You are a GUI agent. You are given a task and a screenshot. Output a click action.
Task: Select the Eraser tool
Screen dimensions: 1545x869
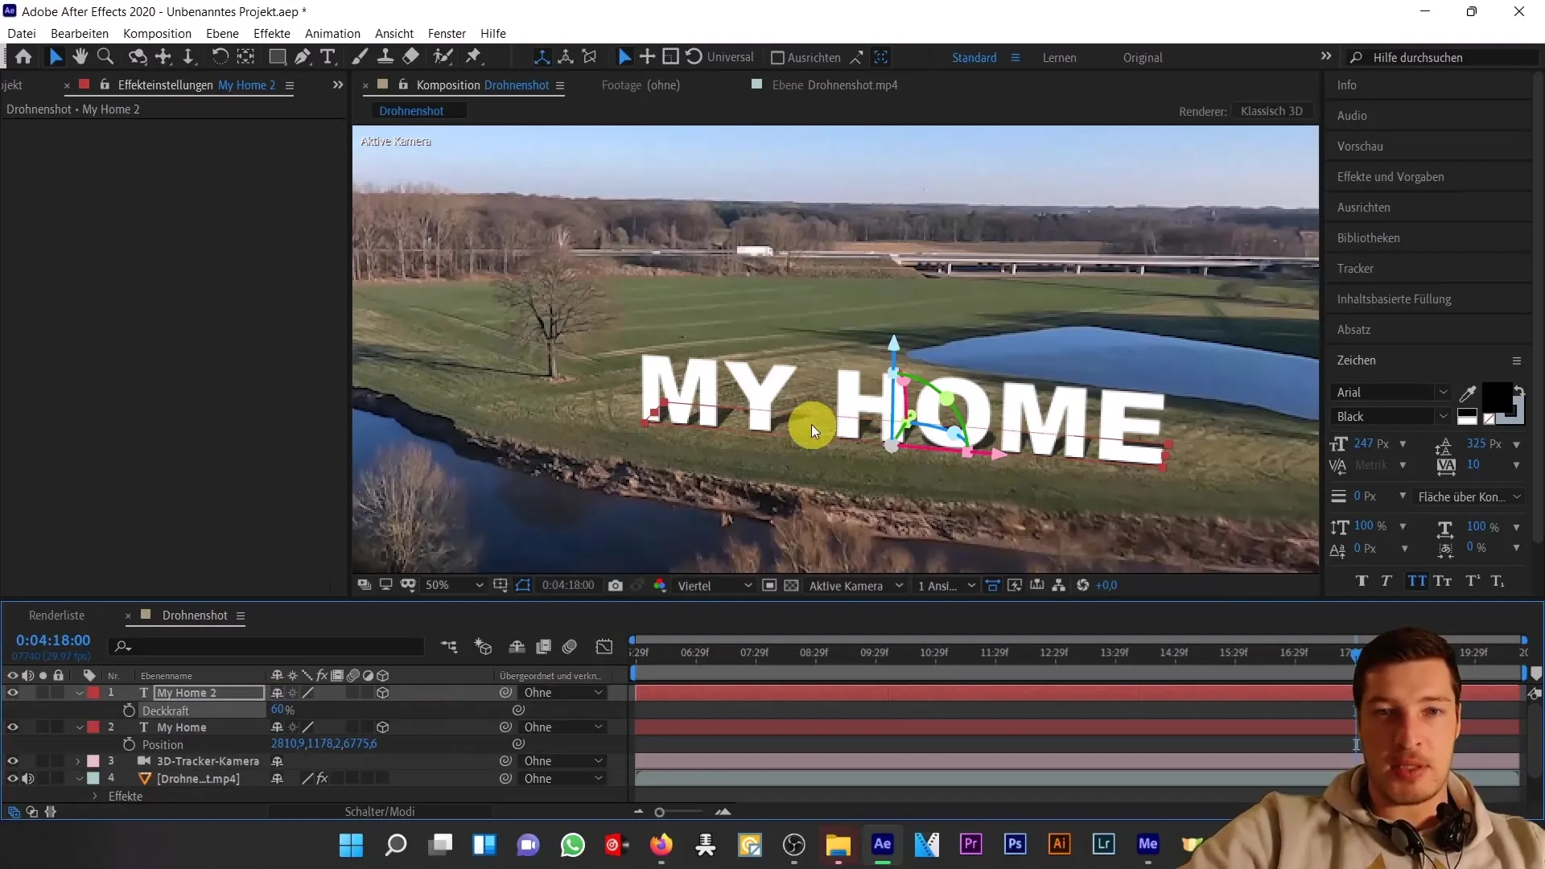coord(411,57)
